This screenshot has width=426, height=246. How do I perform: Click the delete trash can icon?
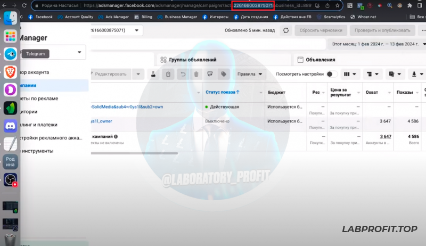[x=196, y=74]
